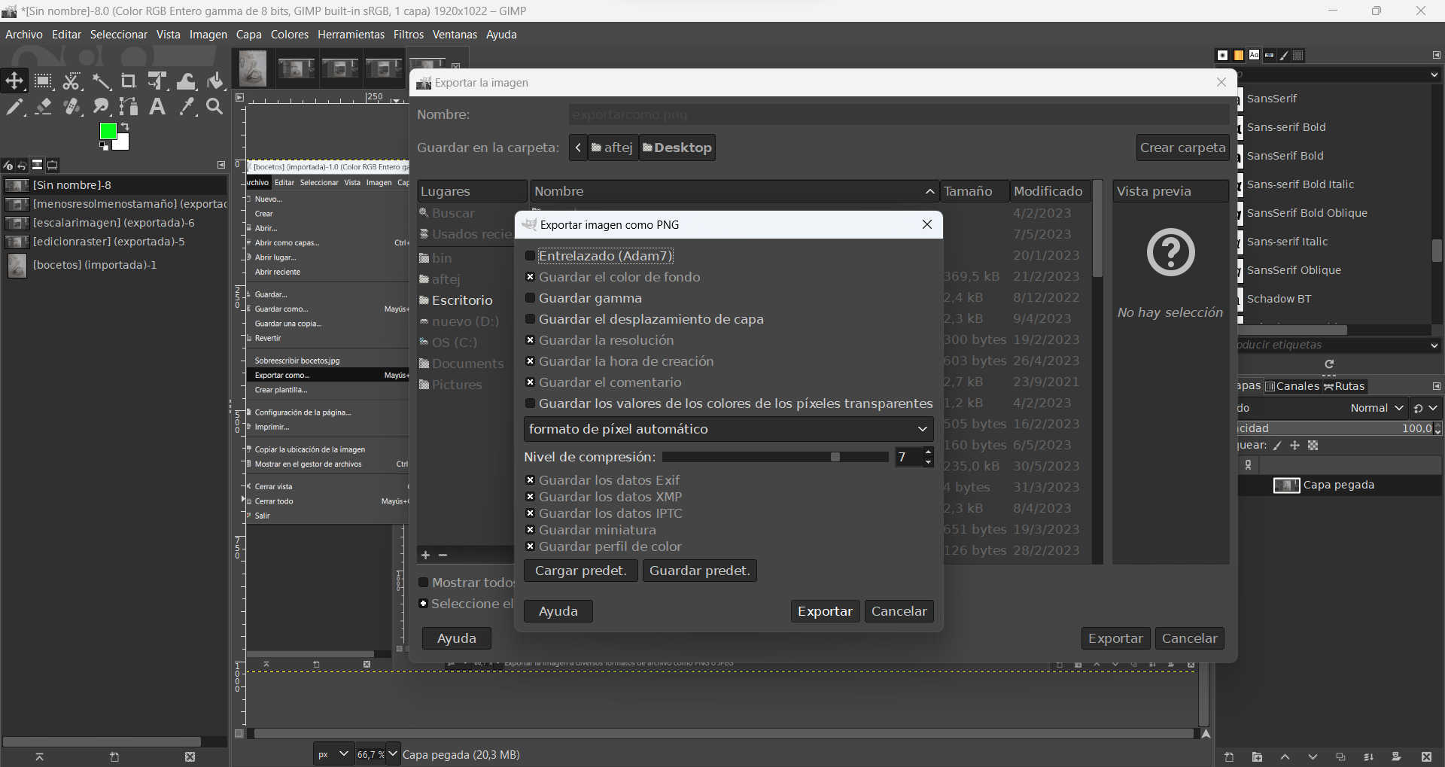Open the Herramientas menu
Image resolution: width=1445 pixels, height=767 pixels.
pos(351,35)
